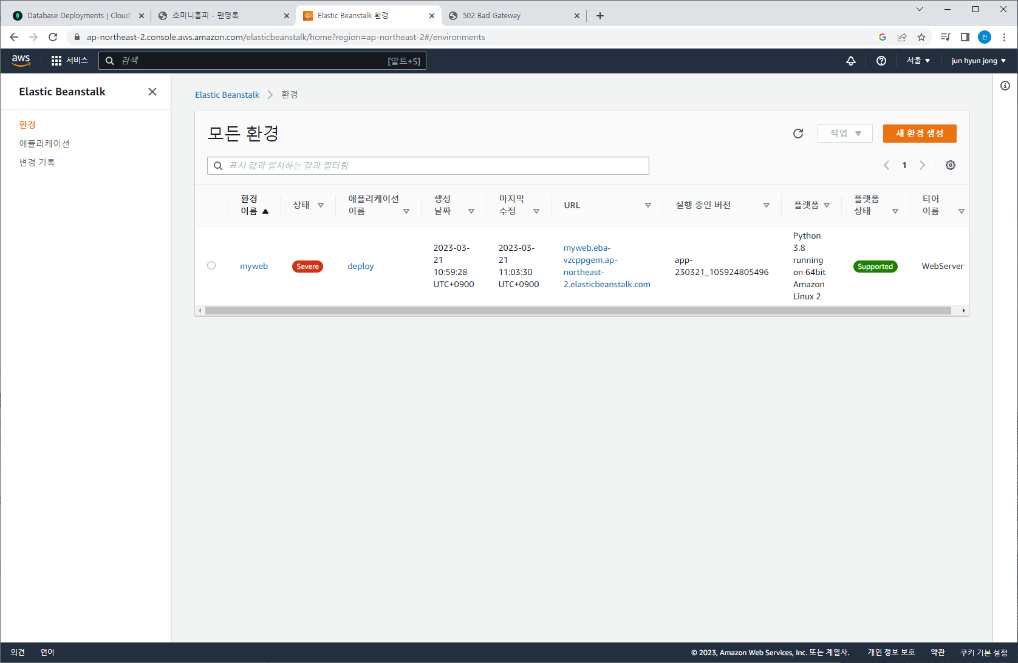The width and height of the screenshot is (1018, 663).
Task: Open the deploy application link
Action: [361, 266]
